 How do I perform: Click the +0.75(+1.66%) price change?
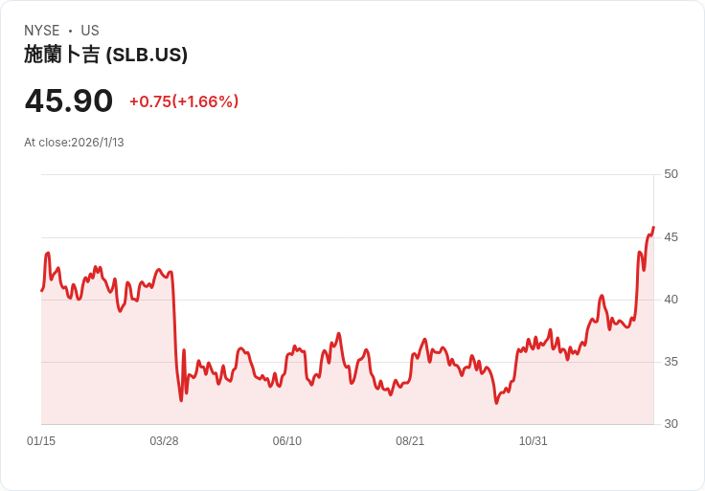[x=184, y=101]
